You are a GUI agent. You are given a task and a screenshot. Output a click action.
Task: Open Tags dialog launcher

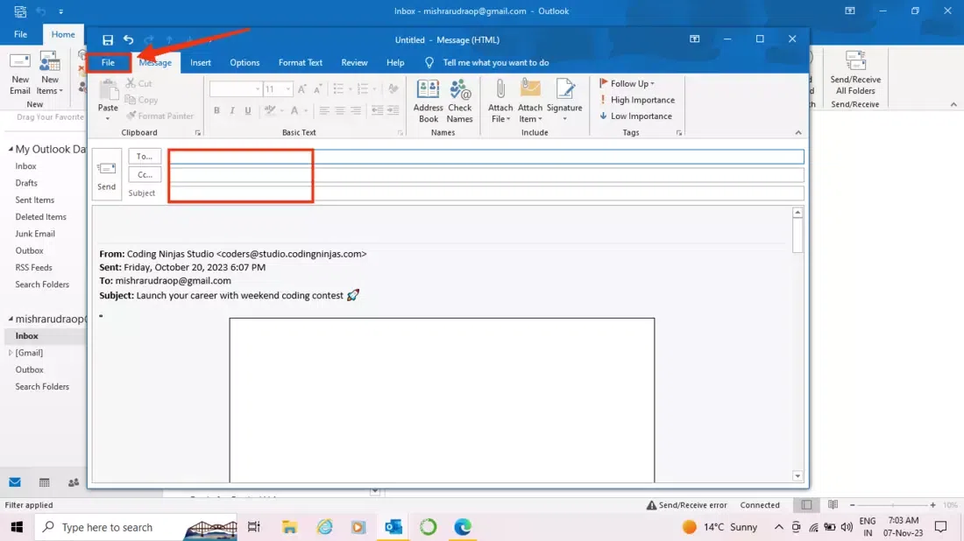(678, 133)
